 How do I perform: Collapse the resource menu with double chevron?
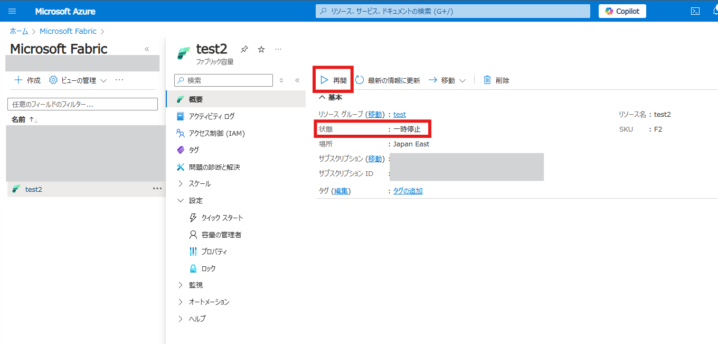coord(297,80)
